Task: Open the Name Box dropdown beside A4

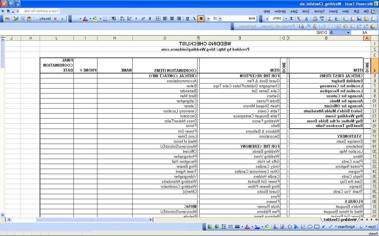Action: 348,32
